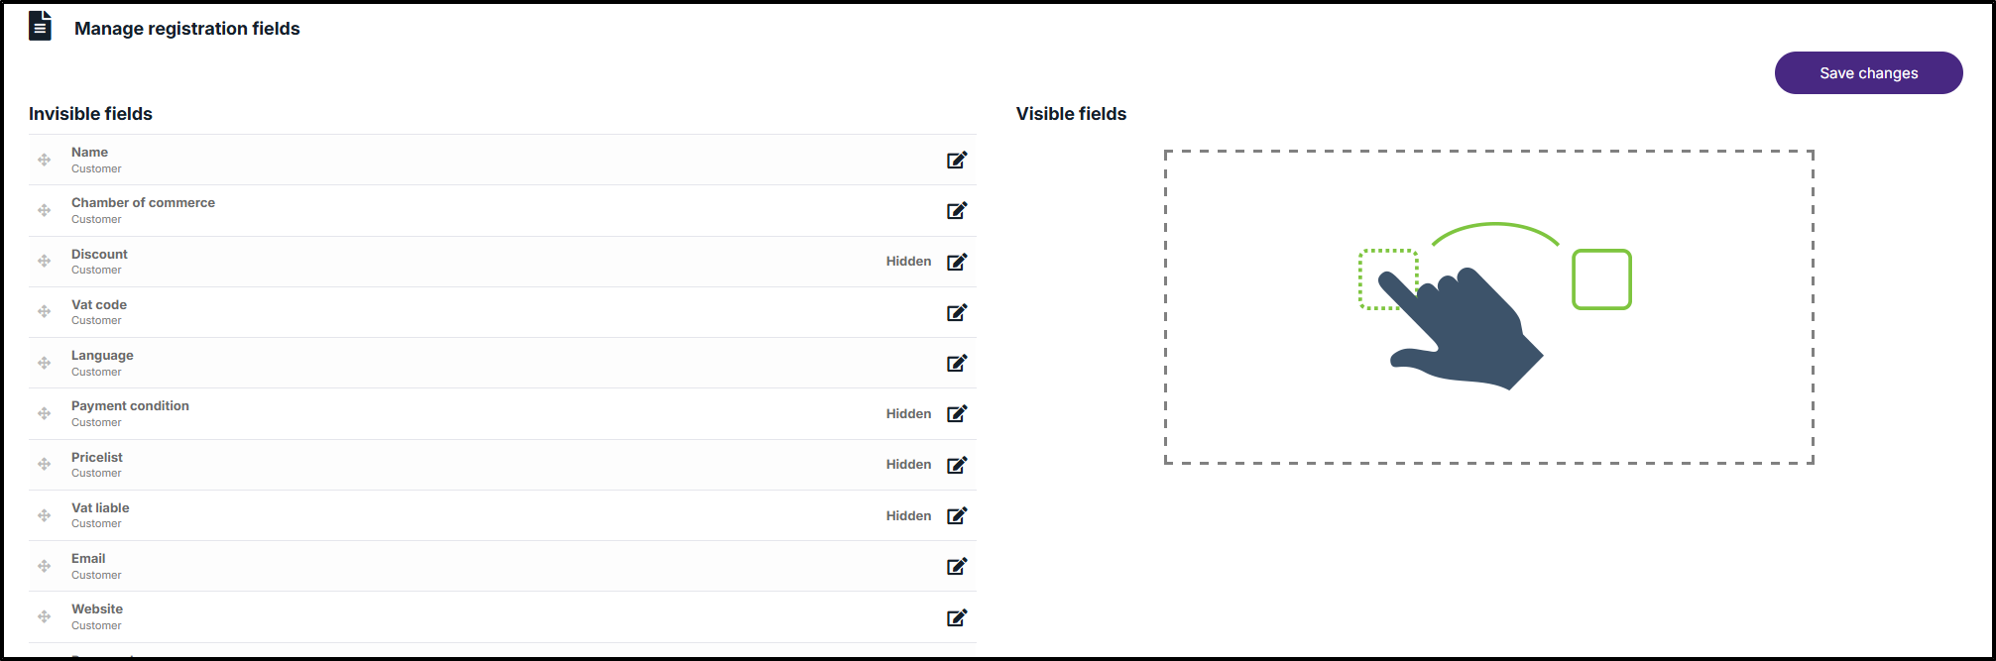This screenshot has width=1996, height=661.
Task: Select the Name row drag handle
Action: point(45,160)
